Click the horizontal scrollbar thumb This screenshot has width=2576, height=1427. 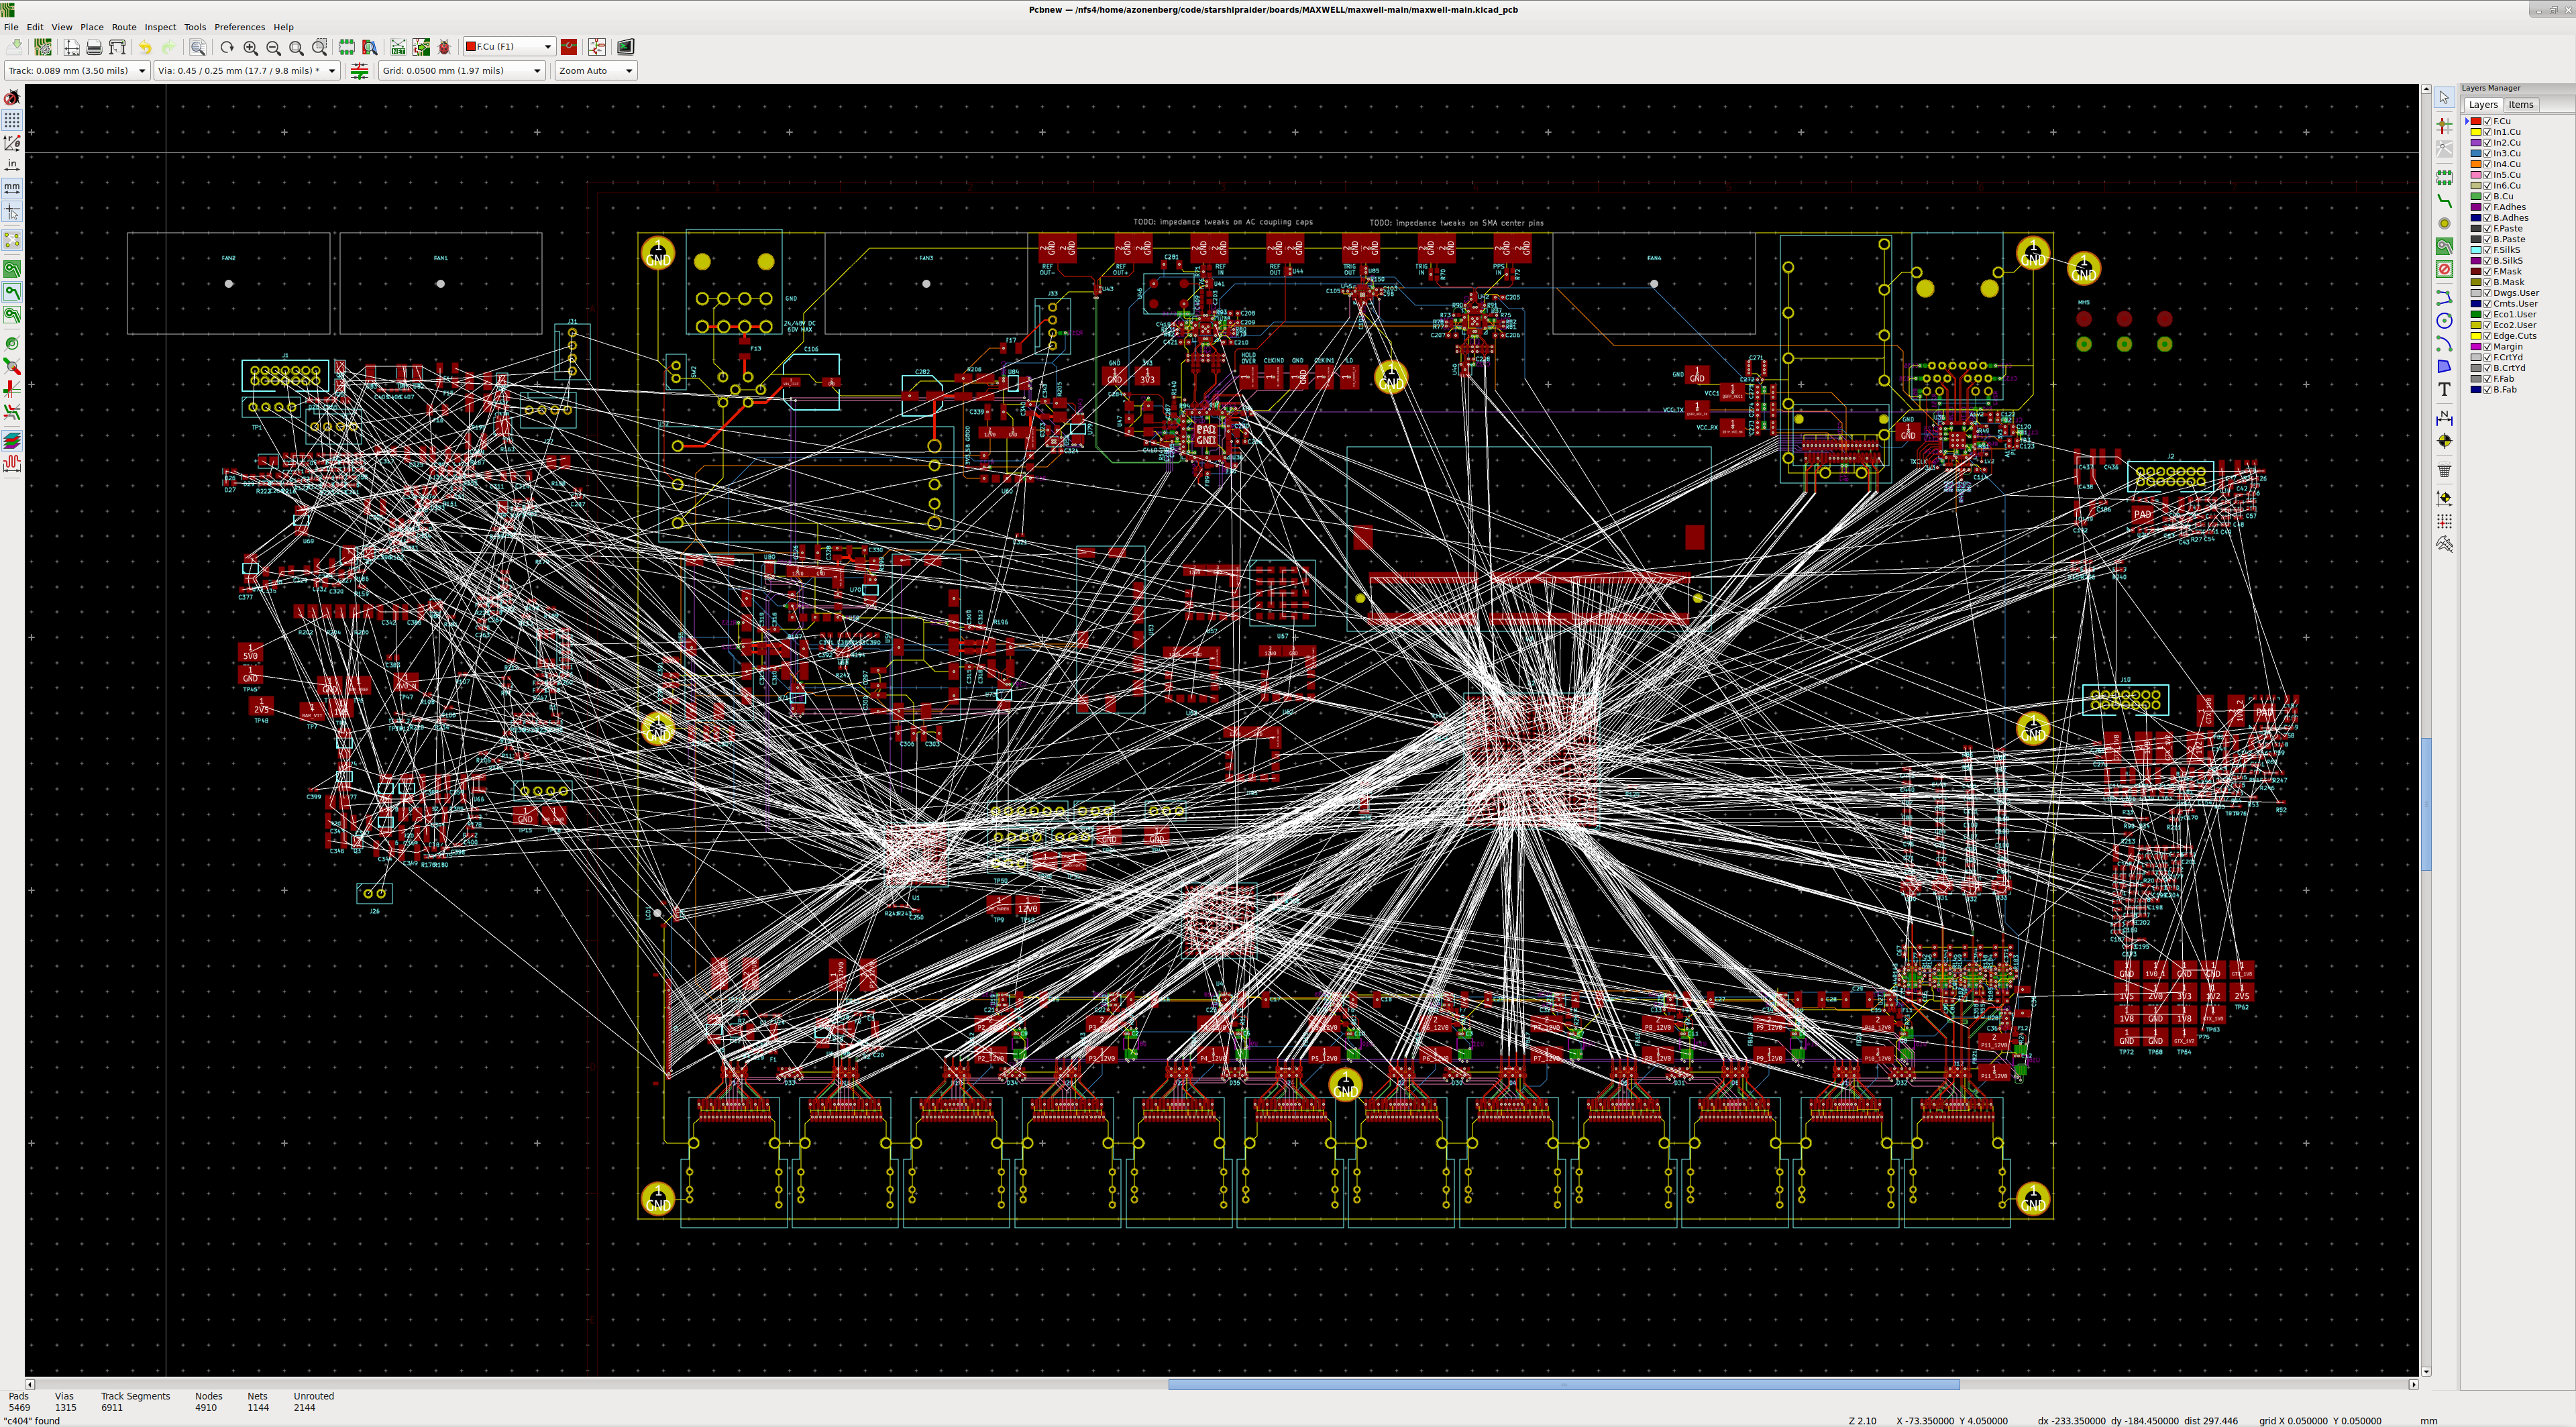(x=1563, y=1385)
